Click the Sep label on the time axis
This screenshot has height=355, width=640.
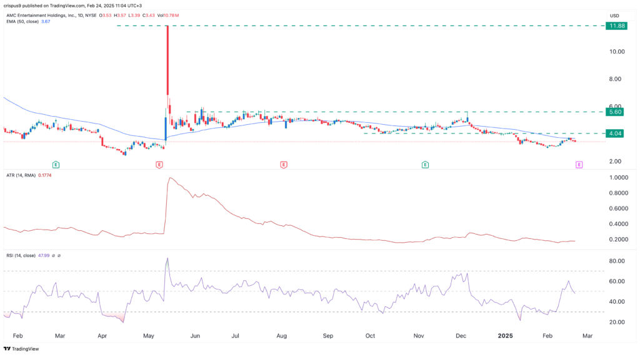point(327,336)
